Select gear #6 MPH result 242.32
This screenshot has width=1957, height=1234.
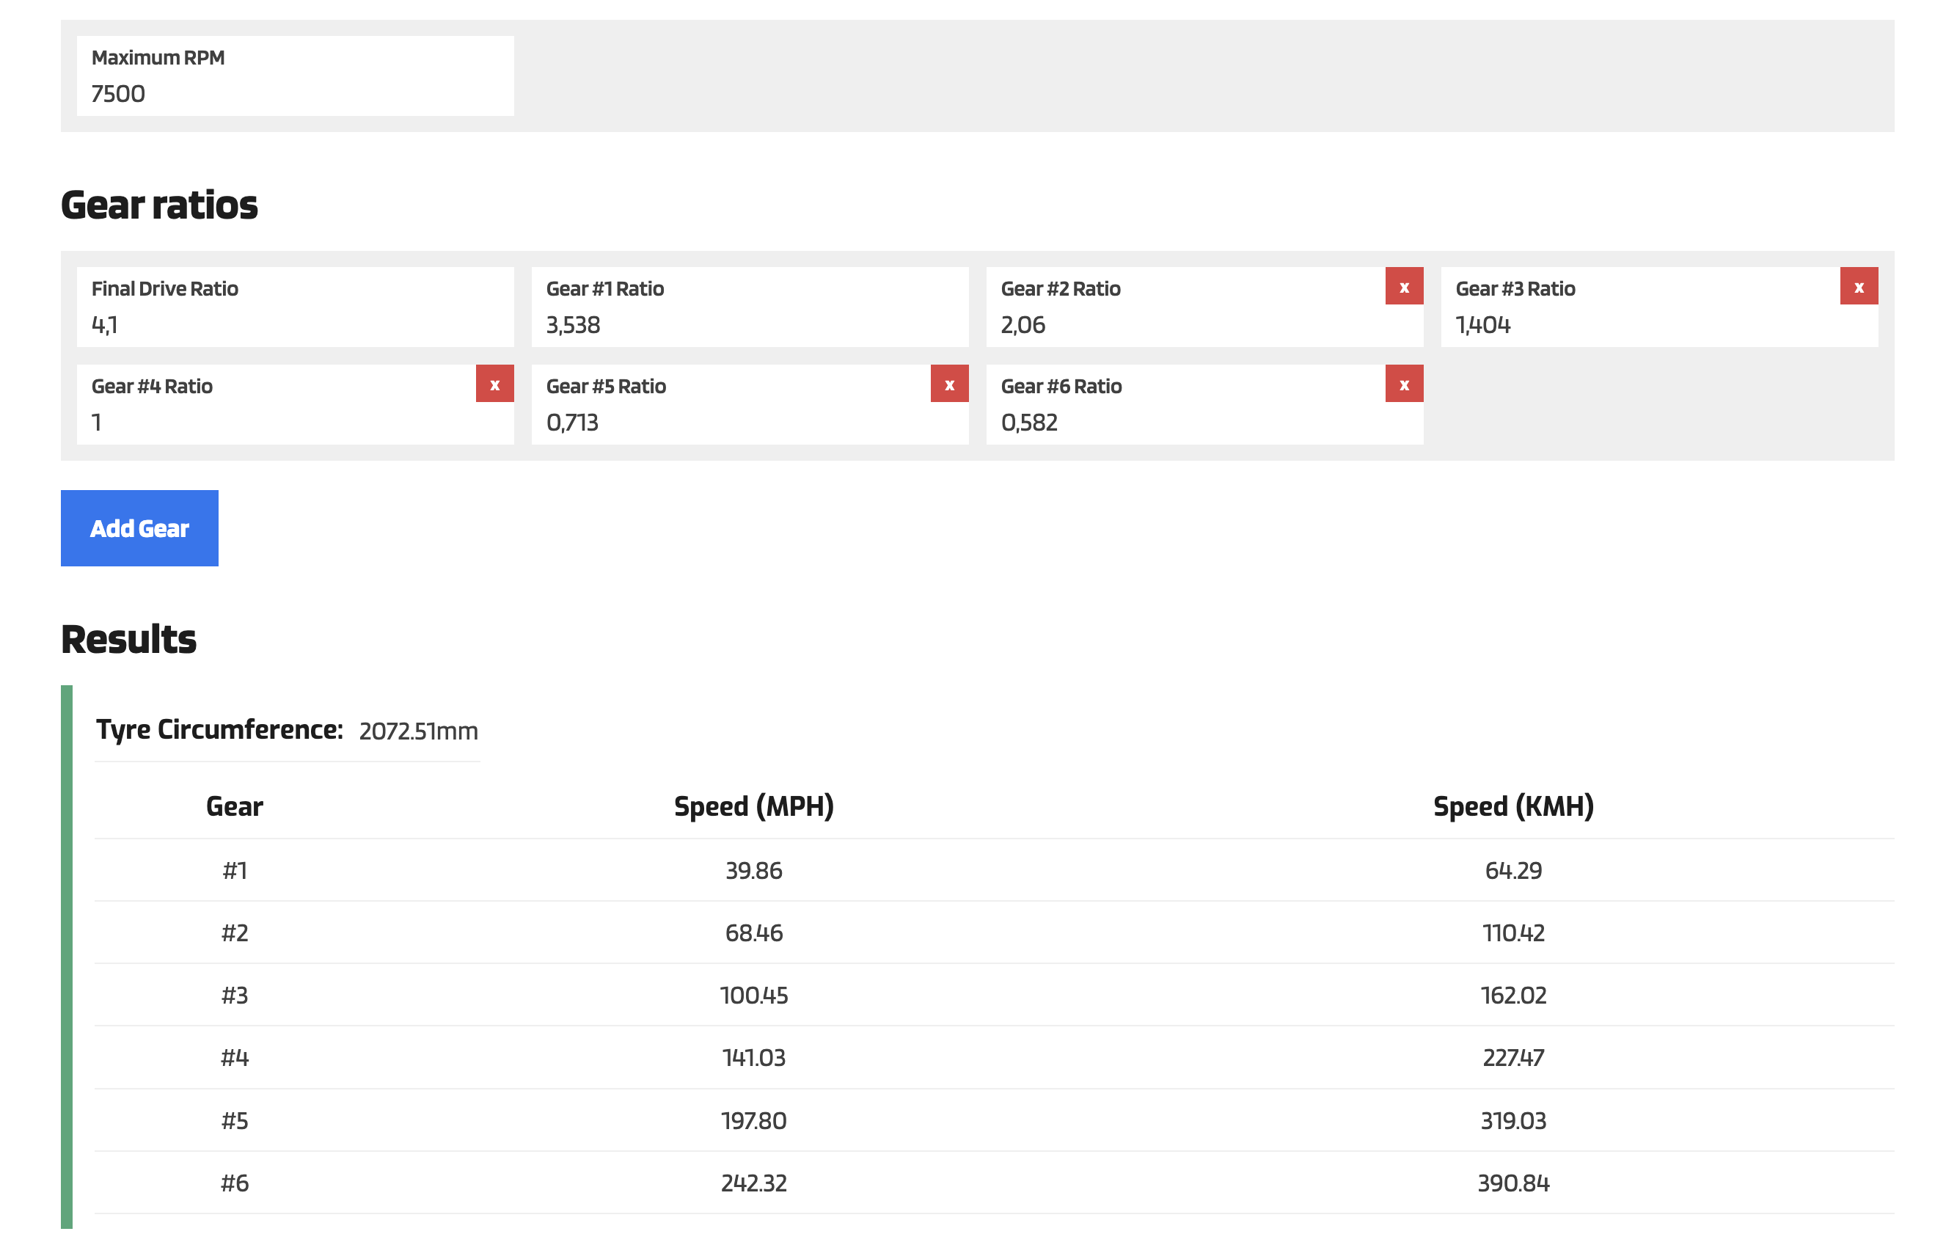pyautogui.click(x=753, y=1183)
